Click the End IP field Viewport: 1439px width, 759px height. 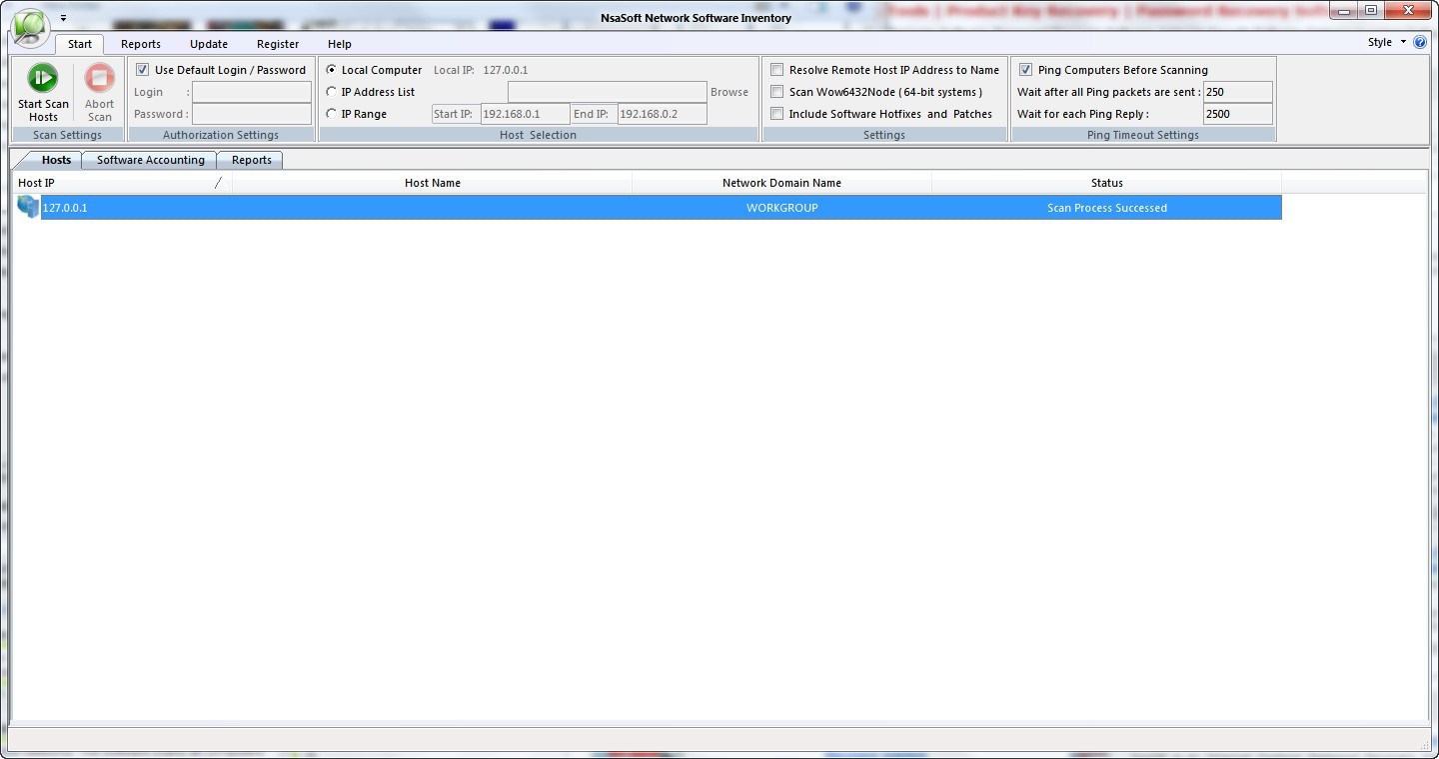point(663,114)
